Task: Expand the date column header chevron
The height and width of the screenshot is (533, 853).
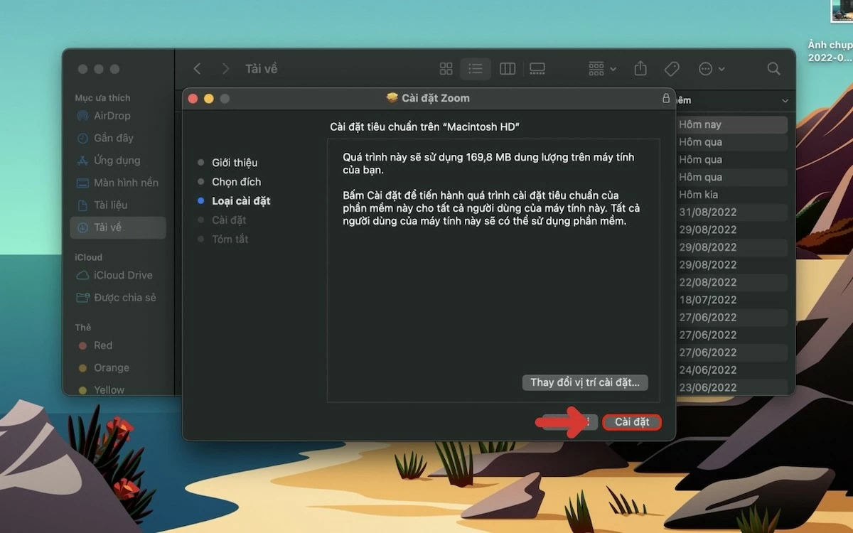Action: click(x=785, y=101)
